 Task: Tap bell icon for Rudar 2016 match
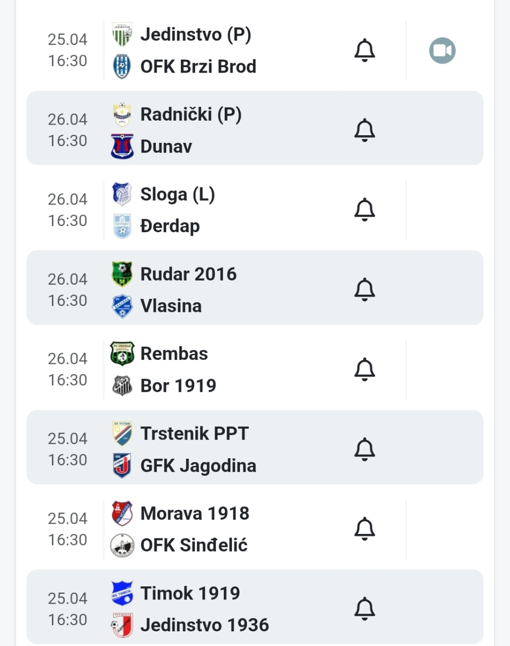(364, 290)
